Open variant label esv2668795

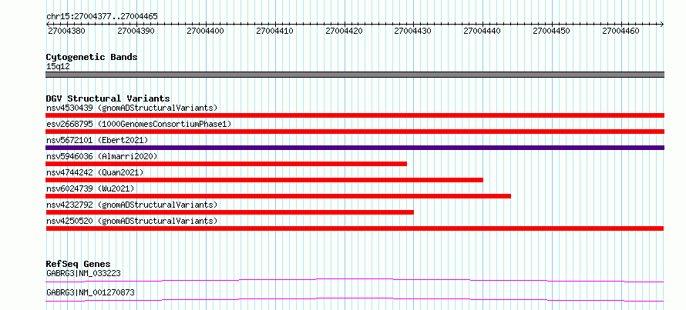[x=139, y=124]
